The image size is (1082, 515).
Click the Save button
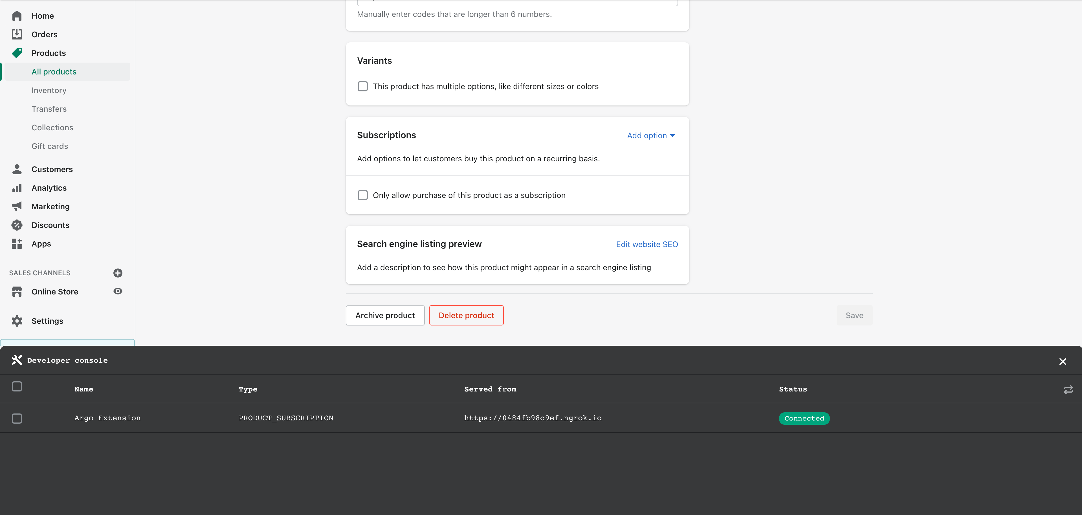(854, 316)
